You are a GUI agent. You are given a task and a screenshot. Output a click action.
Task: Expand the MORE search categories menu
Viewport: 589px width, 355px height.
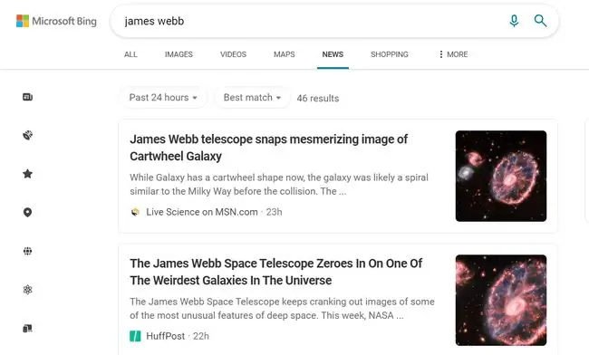pyautogui.click(x=453, y=54)
